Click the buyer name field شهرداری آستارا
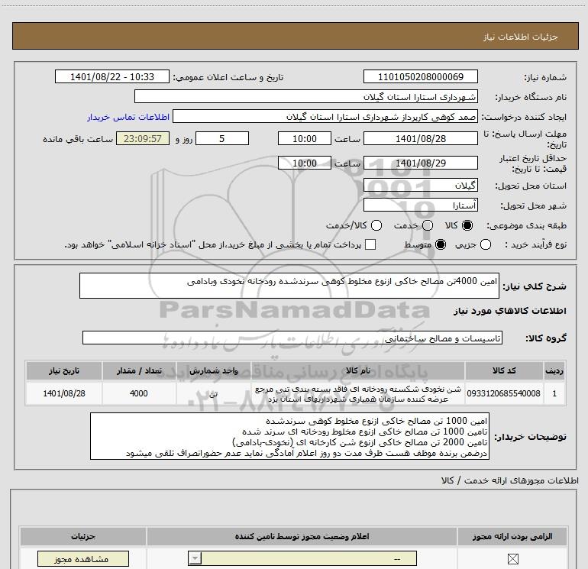This screenshot has width=588, height=569. point(306,96)
